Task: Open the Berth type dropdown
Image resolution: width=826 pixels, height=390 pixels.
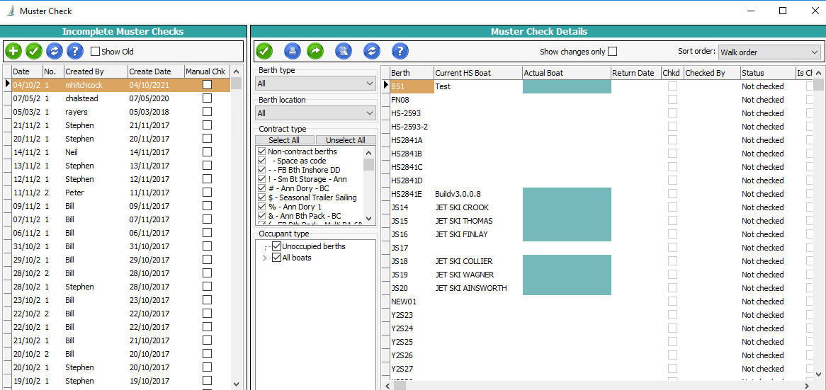Action: (x=315, y=84)
